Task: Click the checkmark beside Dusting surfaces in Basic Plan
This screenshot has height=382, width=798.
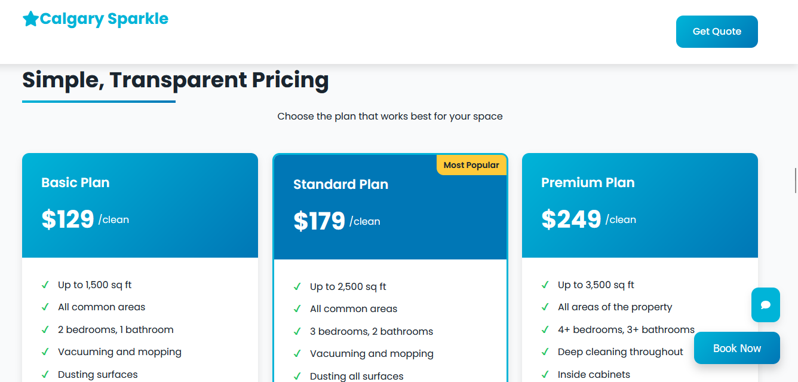Action: pyautogui.click(x=45, y=375)
